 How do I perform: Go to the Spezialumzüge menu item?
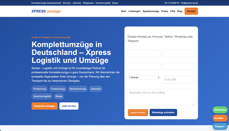click(x=151, y=11)
